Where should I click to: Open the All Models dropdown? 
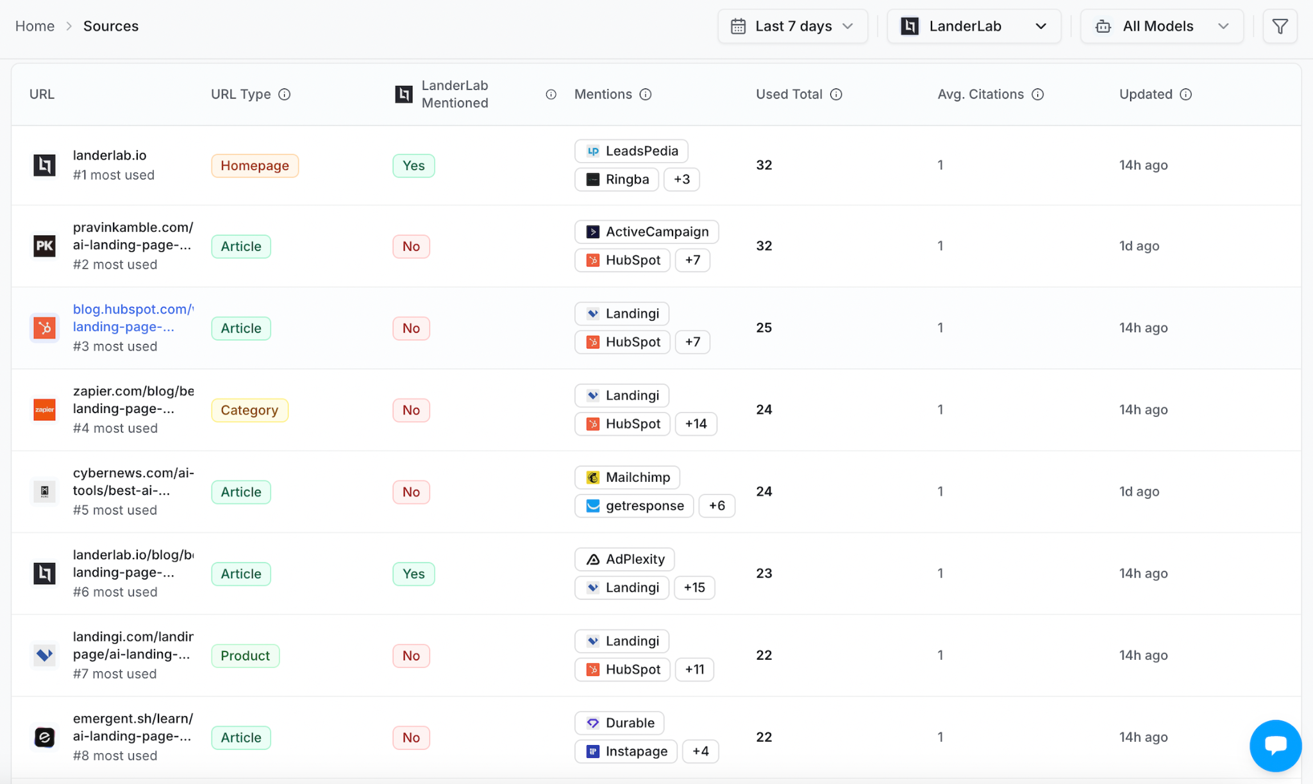point(1162,26)
